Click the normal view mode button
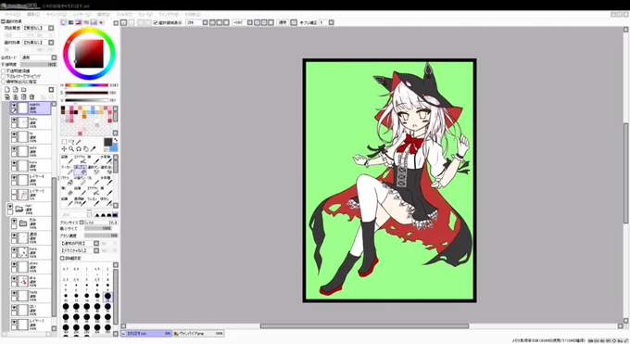Image resolution: width=630 pixels, height=344 pixels. click(283, 22)
